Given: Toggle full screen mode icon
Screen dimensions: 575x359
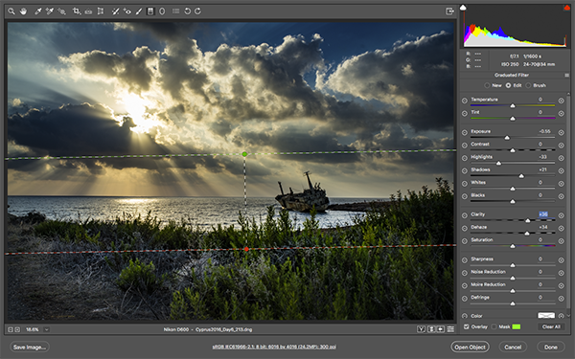Looking at the screenshot, I should tap(449, 11).
